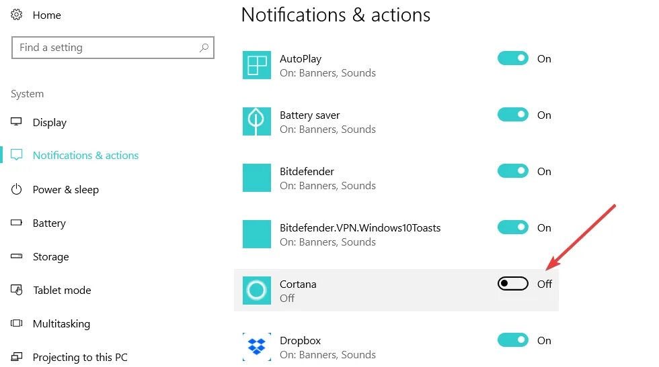Click the 'On: Banners, Sounds' text under AutoPlay
Viewport: 659px width, 367px height.
(x=328, y=73)
